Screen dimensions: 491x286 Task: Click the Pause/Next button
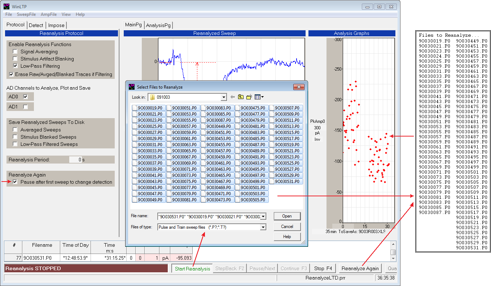[262, 268]
